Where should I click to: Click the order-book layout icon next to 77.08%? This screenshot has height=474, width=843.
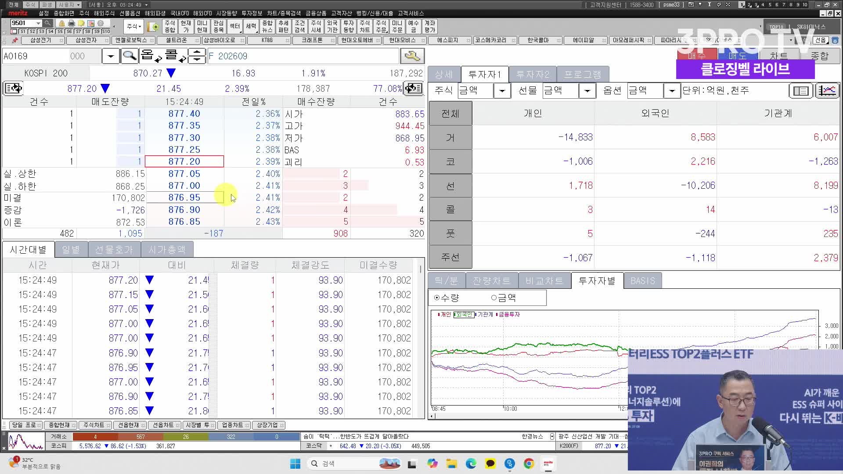coord(413,88)
